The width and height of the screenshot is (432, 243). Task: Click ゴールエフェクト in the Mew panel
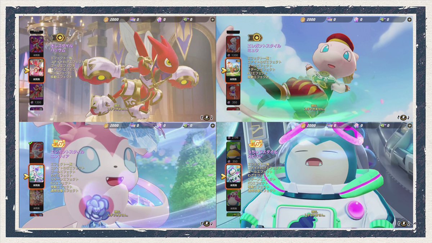click(260, 66)
